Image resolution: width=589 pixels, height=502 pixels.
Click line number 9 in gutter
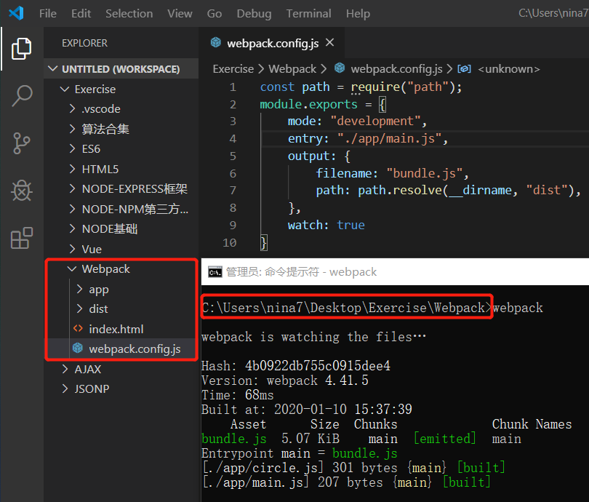pos(233,225)
